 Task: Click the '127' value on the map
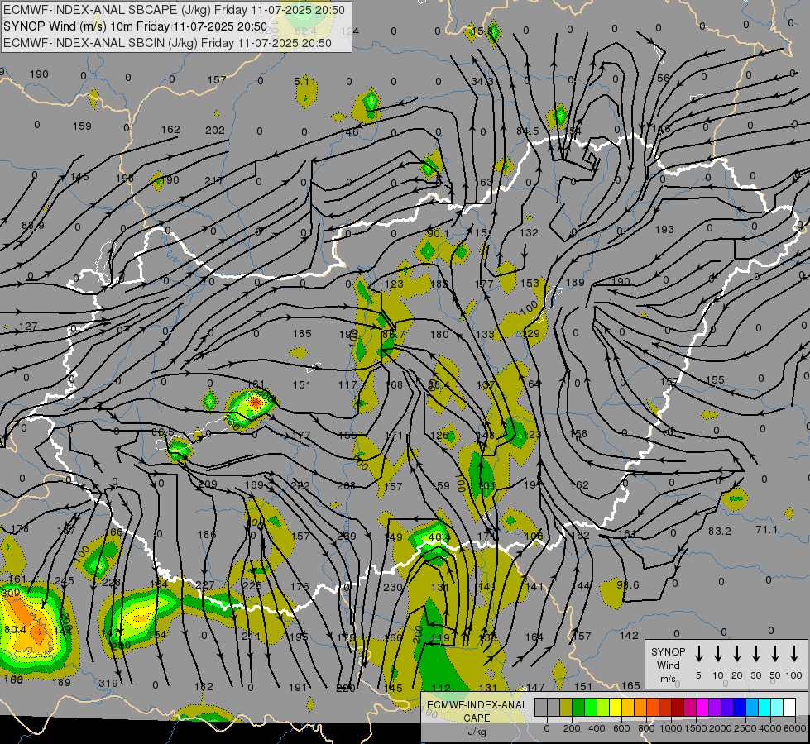pos(28,327)
